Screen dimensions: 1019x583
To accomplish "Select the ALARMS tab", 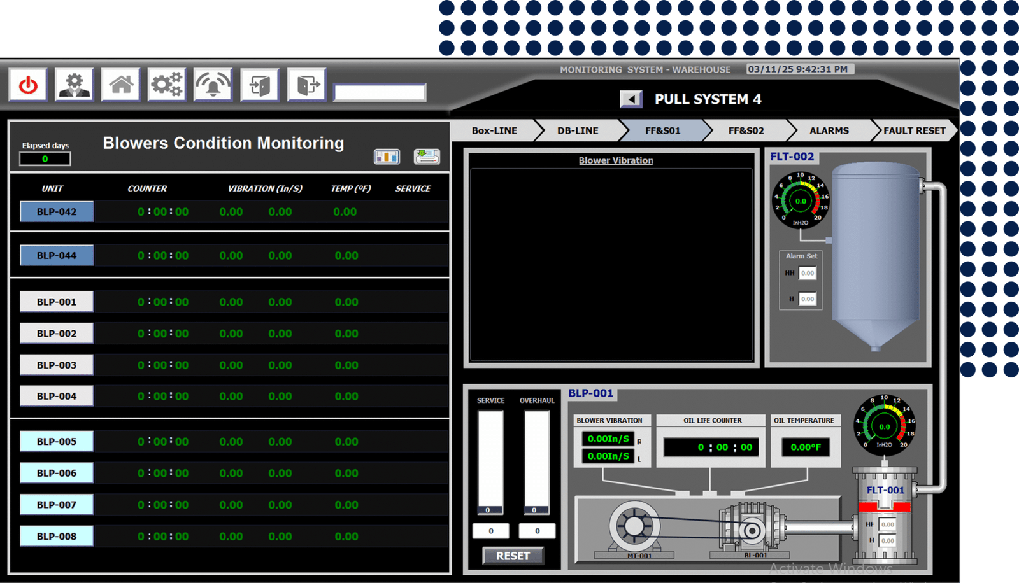I will (829, 130).
